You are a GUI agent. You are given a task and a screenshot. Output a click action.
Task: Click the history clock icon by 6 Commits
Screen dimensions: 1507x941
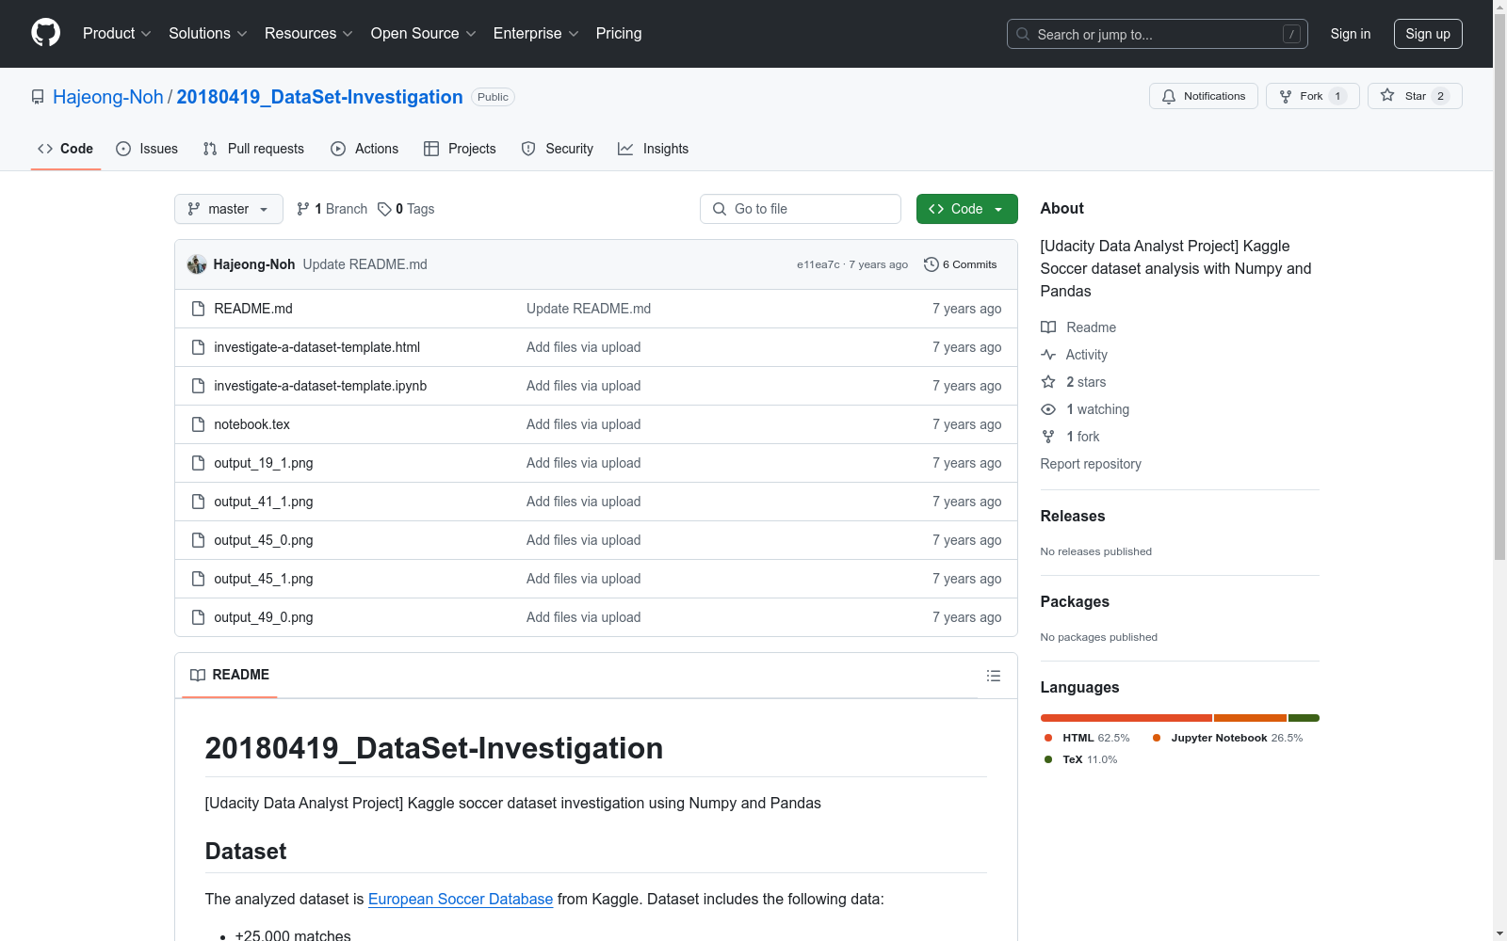tap(932, 264)
